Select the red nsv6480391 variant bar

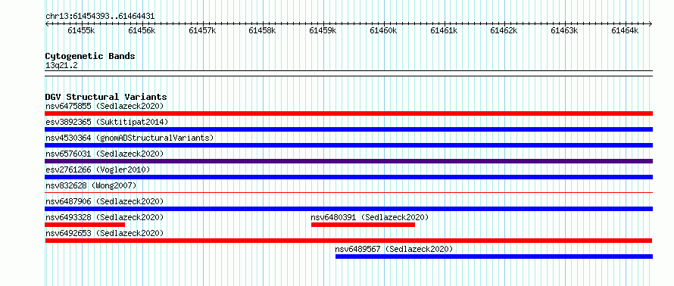[x=364, y=225]
